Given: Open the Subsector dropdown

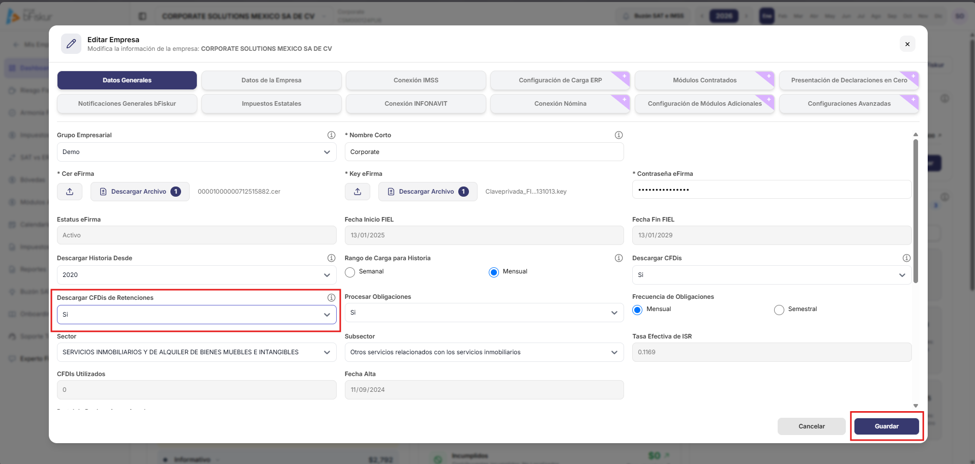Looking at the screenshot, I should 484,352.
